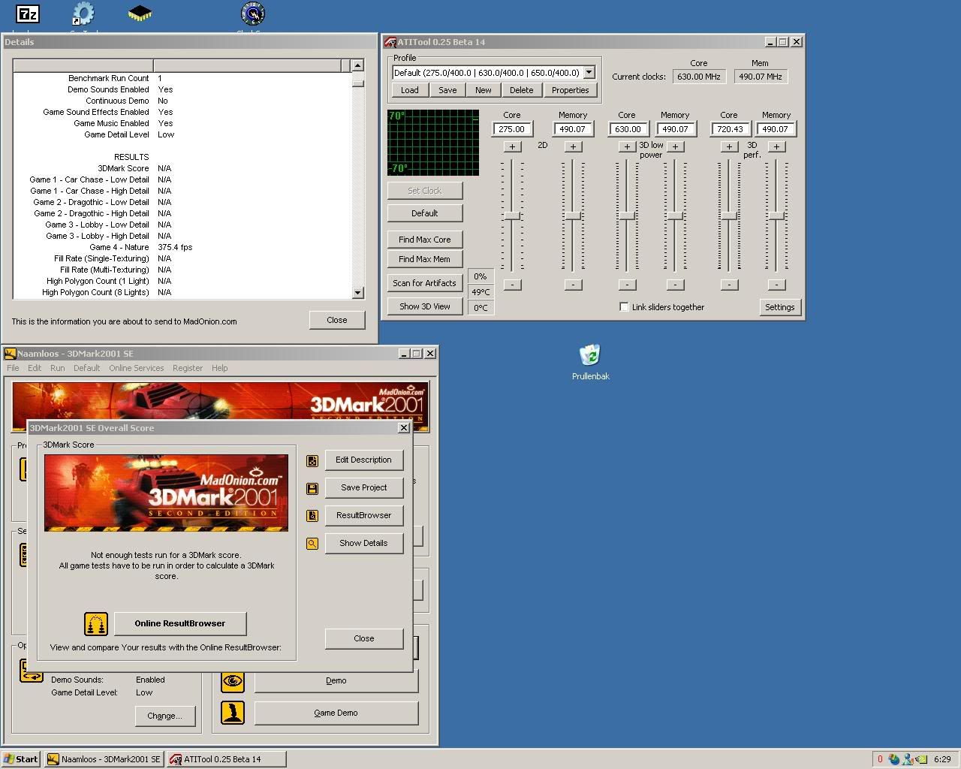Click the ResultBrowser page icon
The width and height of the screenshot is (961, 769).
pos(312,516)
